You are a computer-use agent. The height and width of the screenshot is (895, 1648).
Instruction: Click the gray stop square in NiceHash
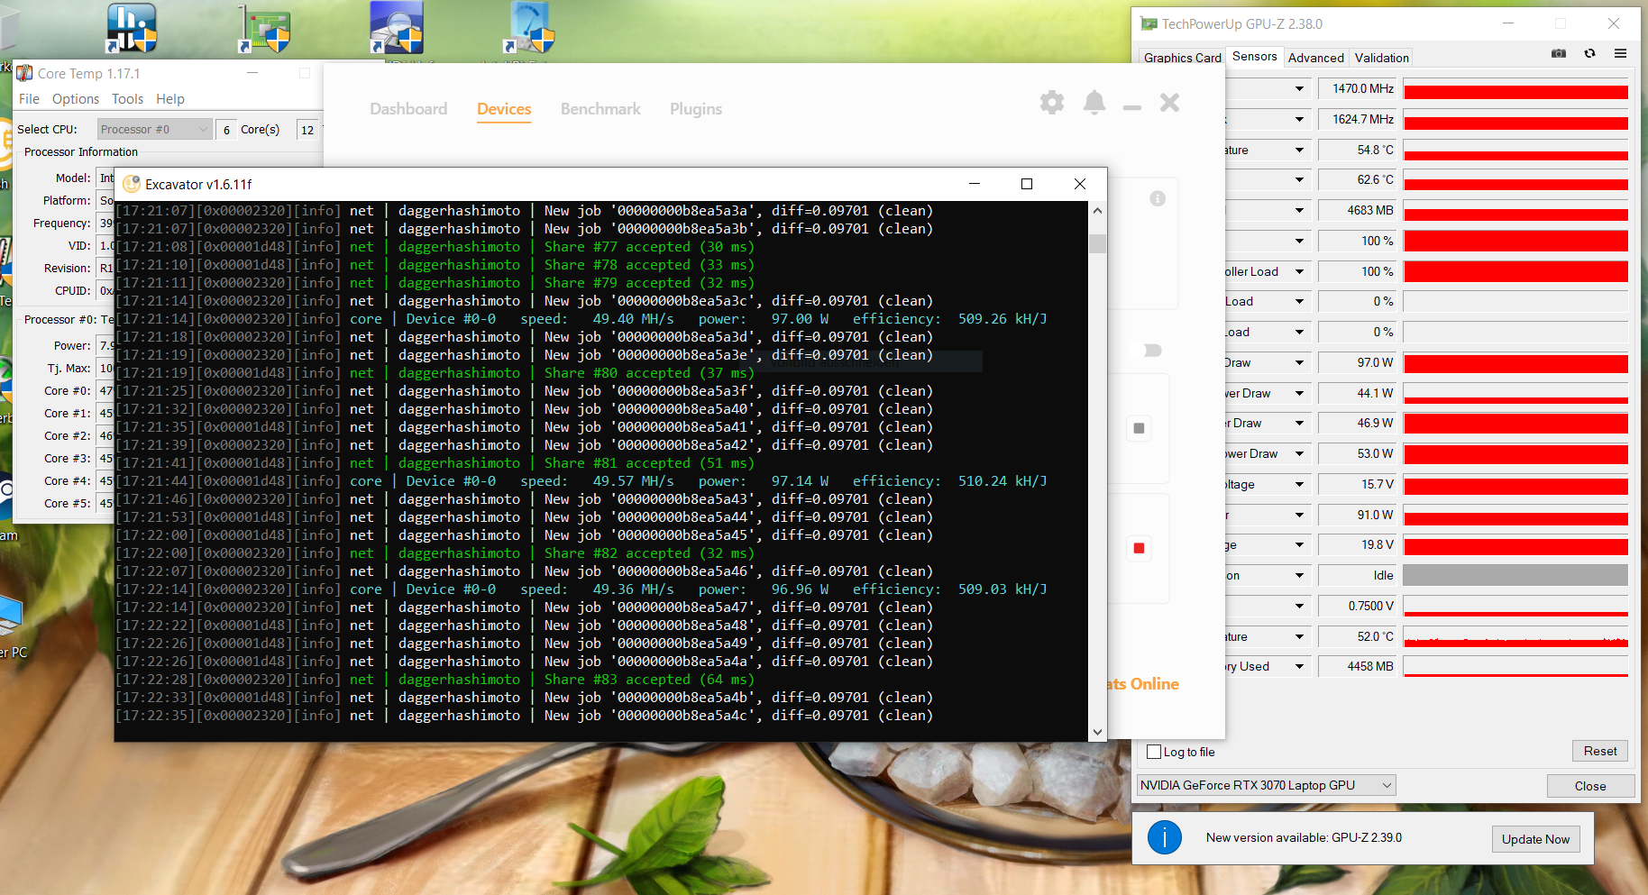(x=1139, y=428)
